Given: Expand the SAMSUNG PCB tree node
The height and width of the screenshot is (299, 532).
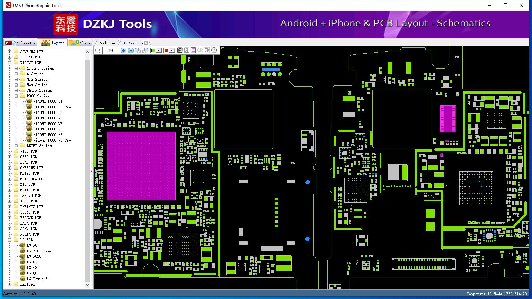Looking at the screenshot, I should (x=10, y=52).
